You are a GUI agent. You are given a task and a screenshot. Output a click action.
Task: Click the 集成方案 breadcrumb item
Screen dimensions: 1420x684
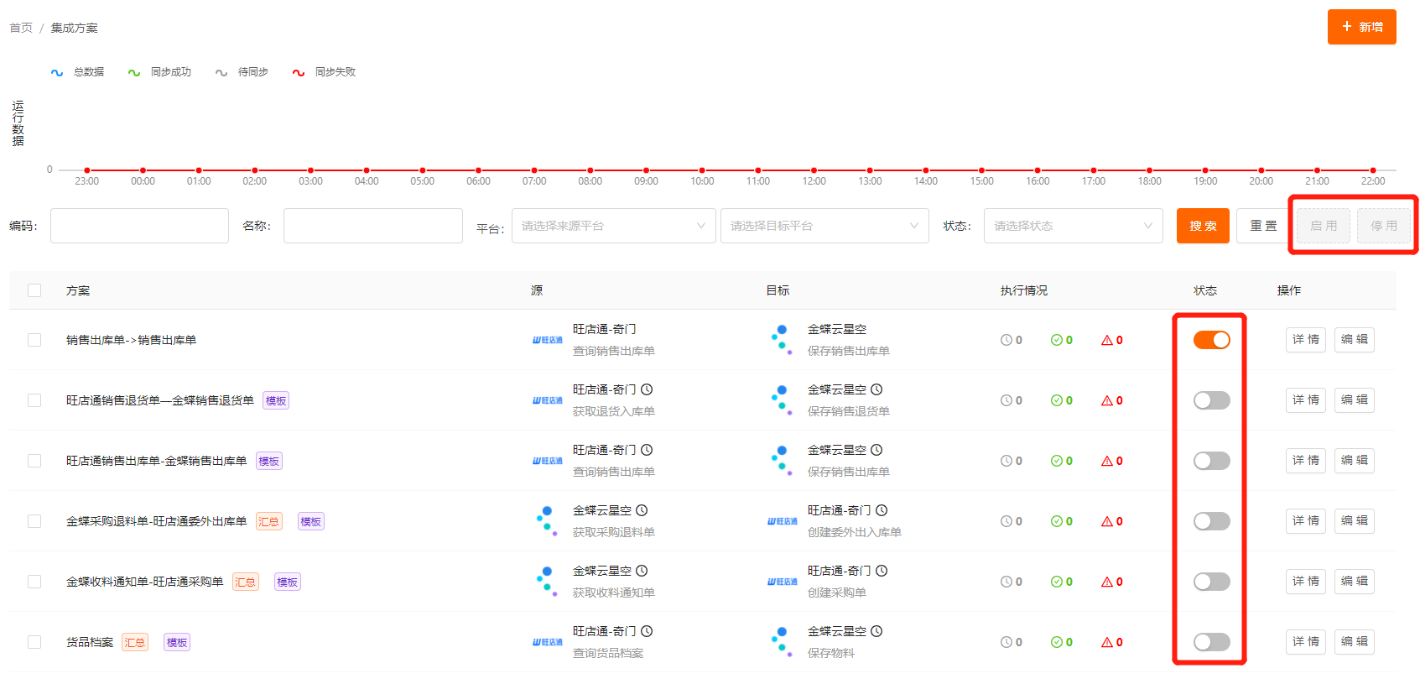point(74,28)
